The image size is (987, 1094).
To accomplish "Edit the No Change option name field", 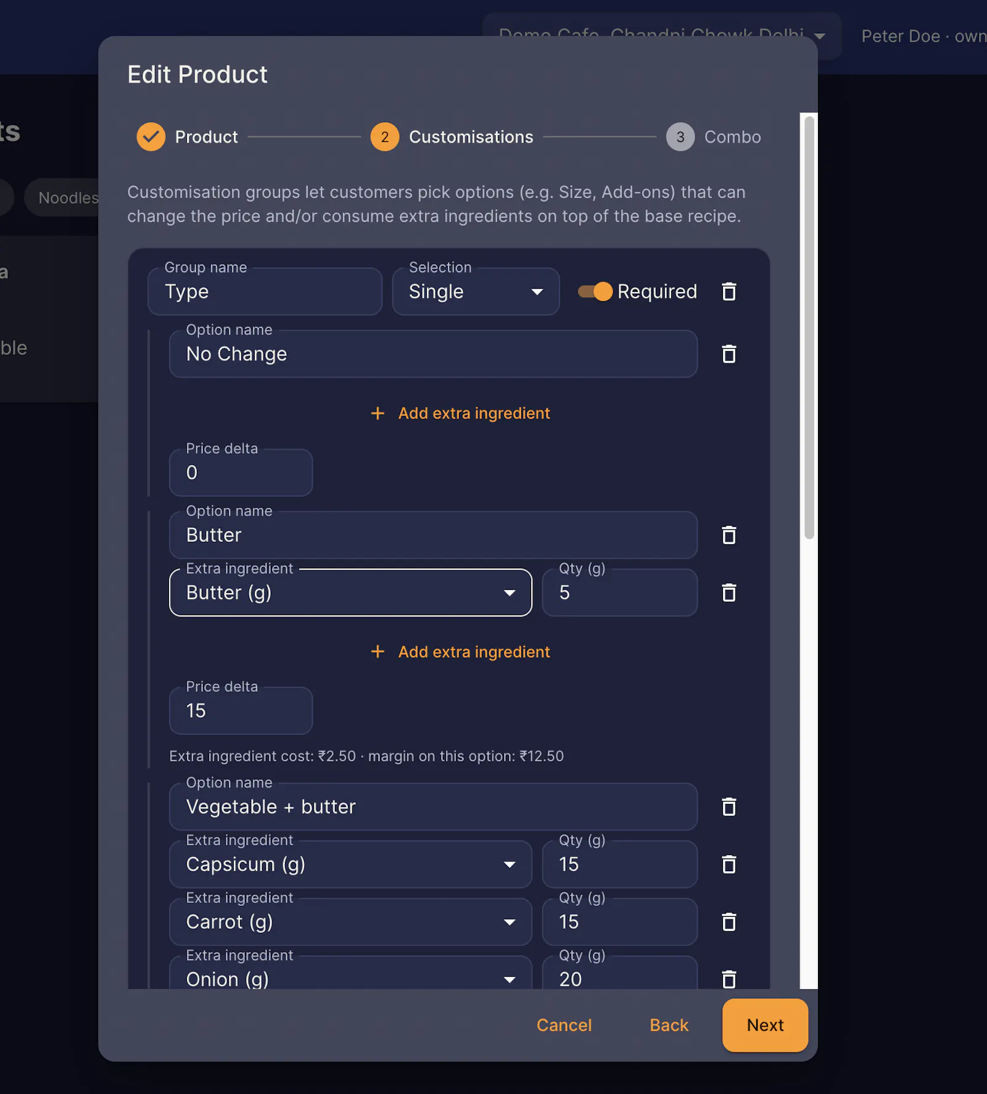I will point(433,354).
